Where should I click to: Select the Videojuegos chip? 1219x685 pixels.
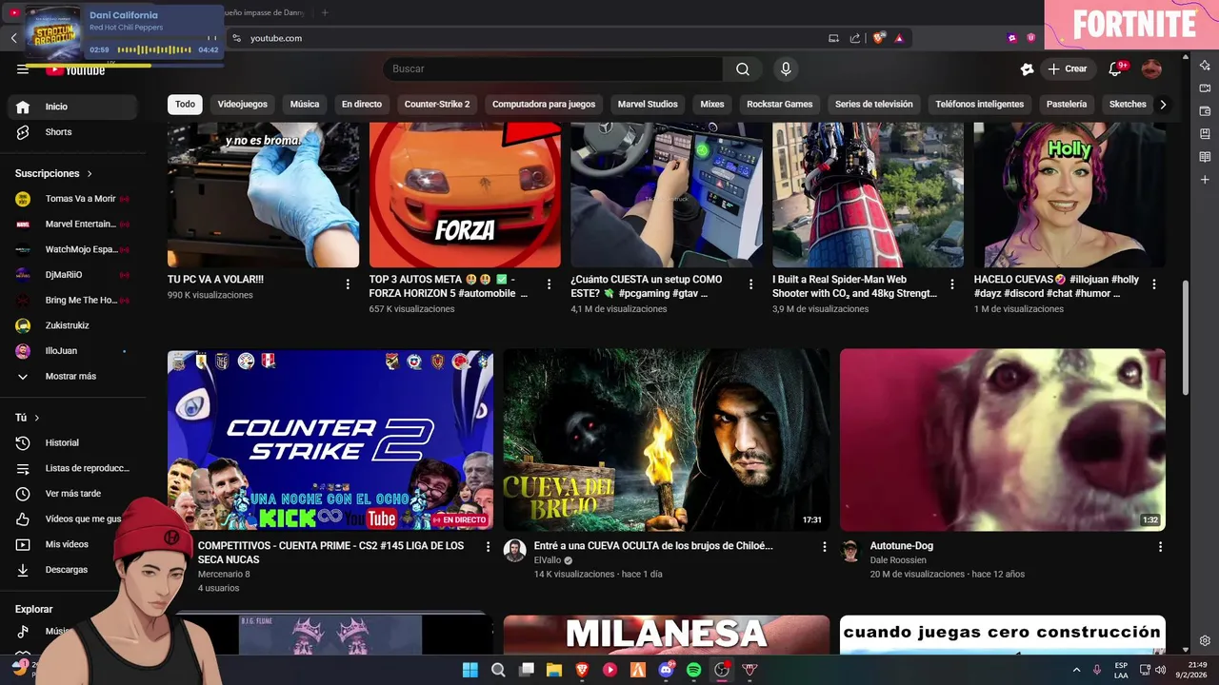pos(243,105)
